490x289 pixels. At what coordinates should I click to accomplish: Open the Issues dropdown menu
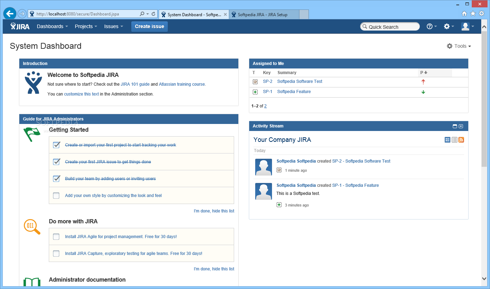coord(113,26)
